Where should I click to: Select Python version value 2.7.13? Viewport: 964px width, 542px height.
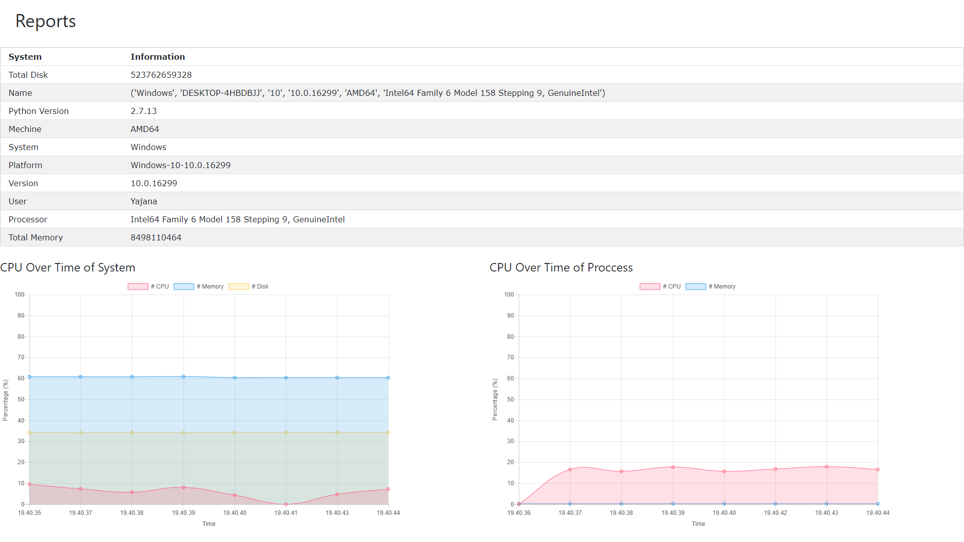click(x=144, y=111)
